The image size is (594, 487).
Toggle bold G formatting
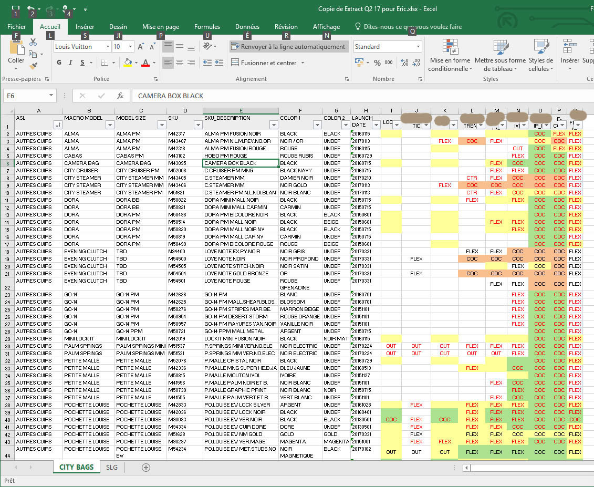pyautogui.click(x=59, y=63)
